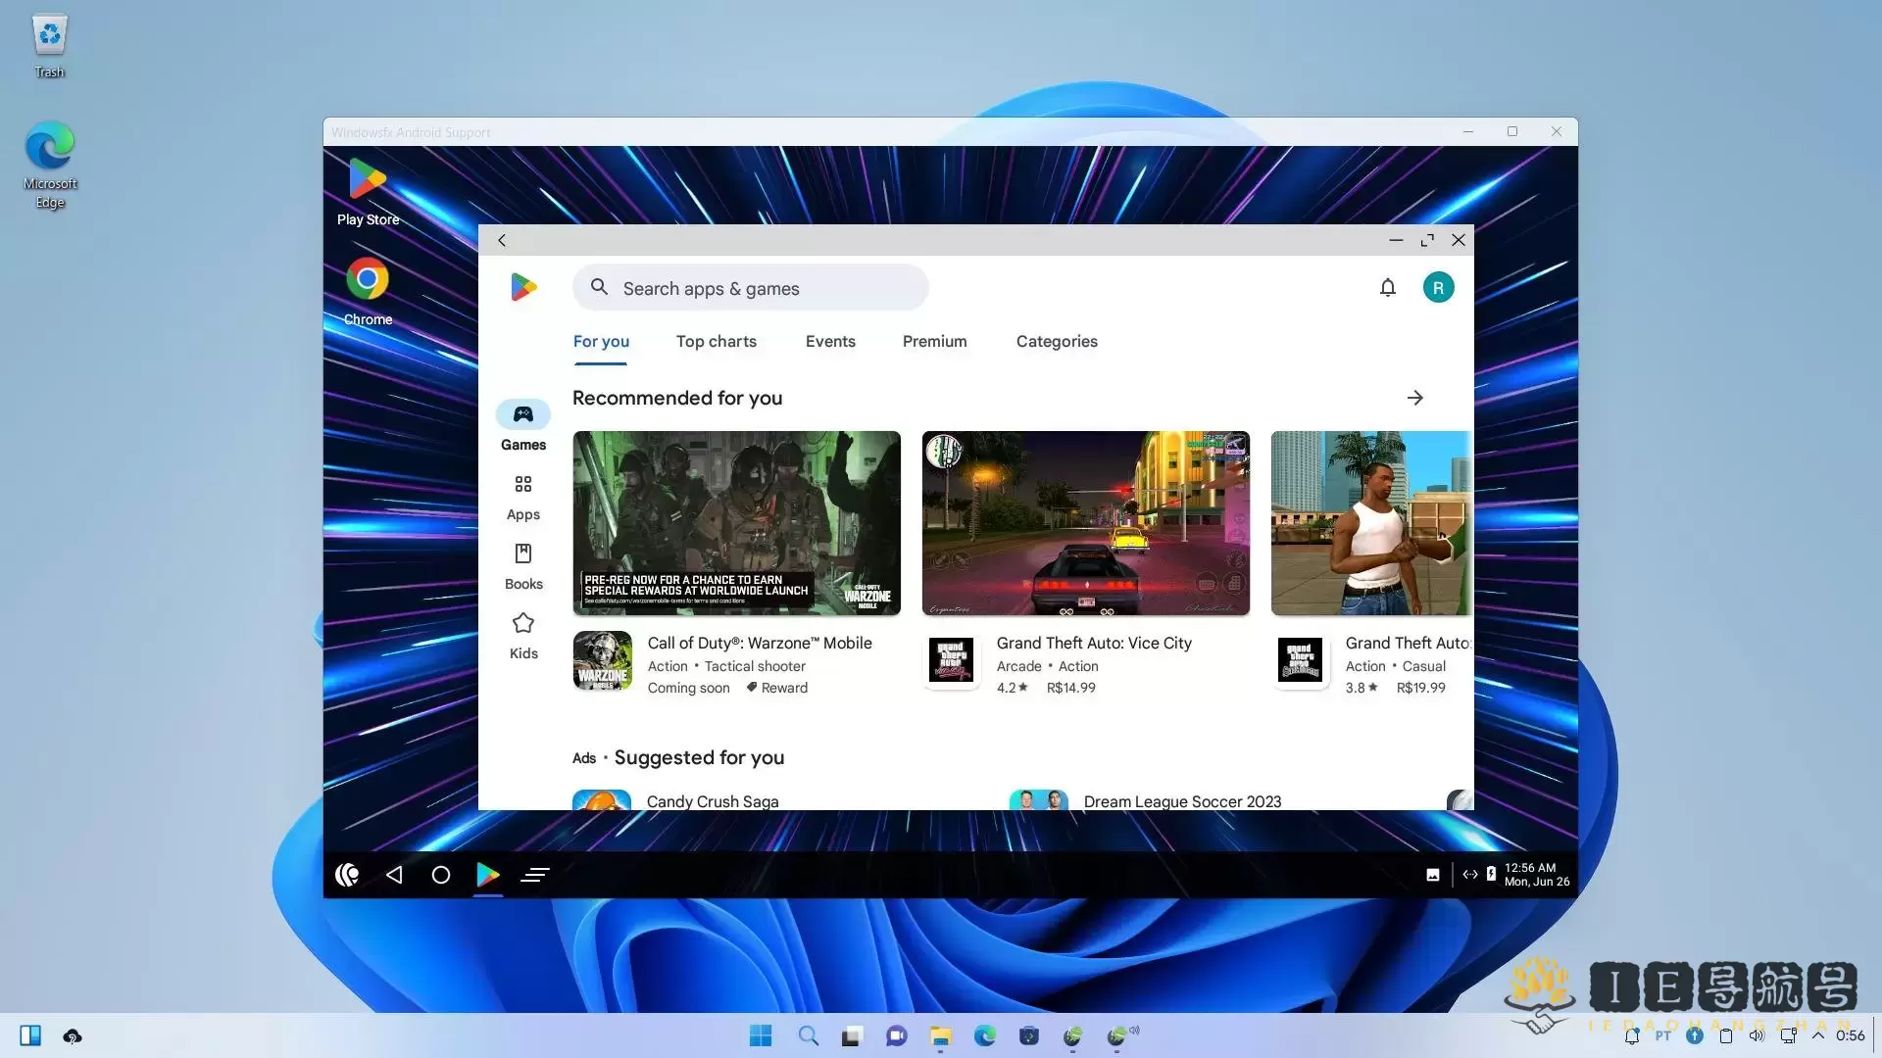Click the Google Play logo beside search

[523, 287]
